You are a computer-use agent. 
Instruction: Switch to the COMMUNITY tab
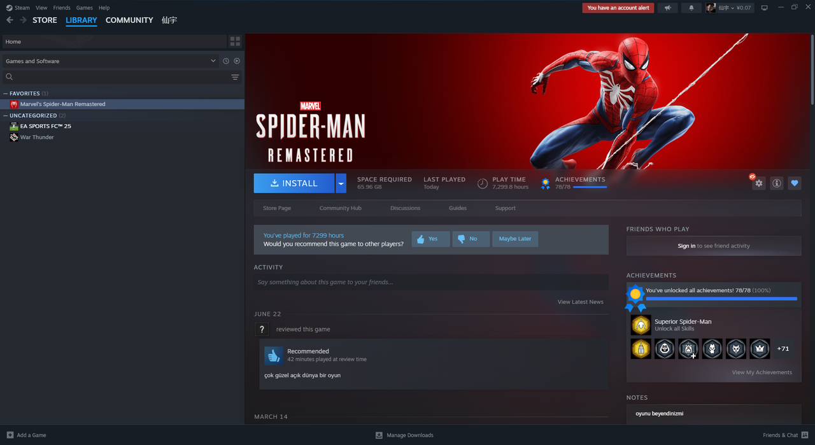pos(129,20)
